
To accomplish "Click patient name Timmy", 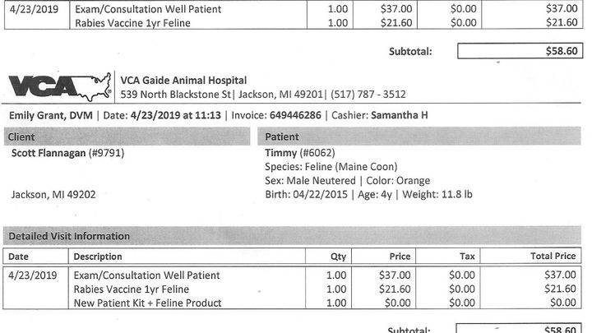I will coord(281,153).
